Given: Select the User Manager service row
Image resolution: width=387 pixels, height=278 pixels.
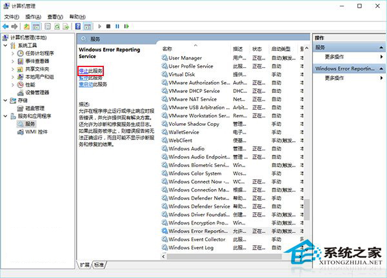Looking at the screenshot, I should click(x=232, y=58).
